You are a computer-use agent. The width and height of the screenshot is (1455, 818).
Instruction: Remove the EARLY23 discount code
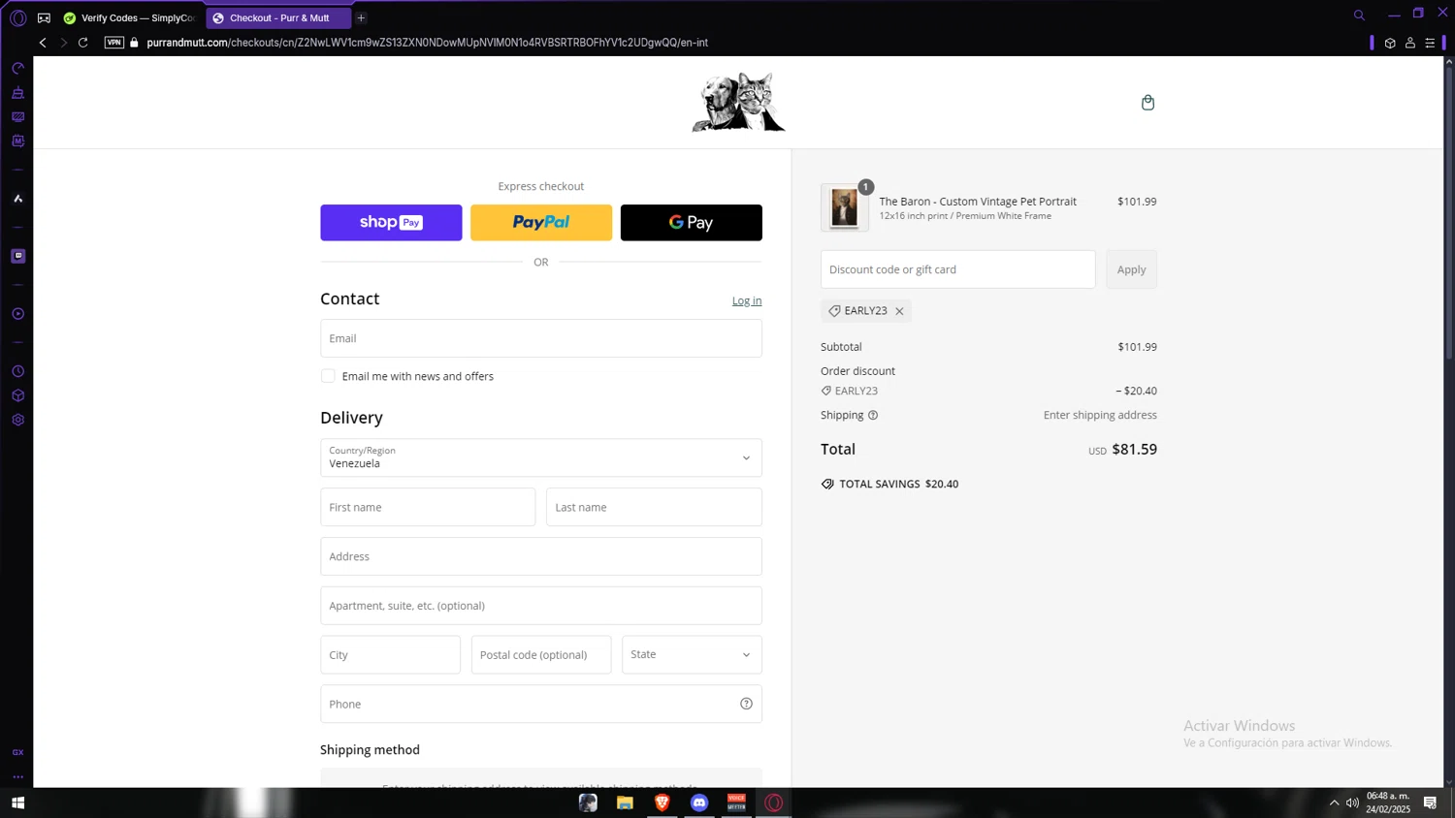point(899,311)
